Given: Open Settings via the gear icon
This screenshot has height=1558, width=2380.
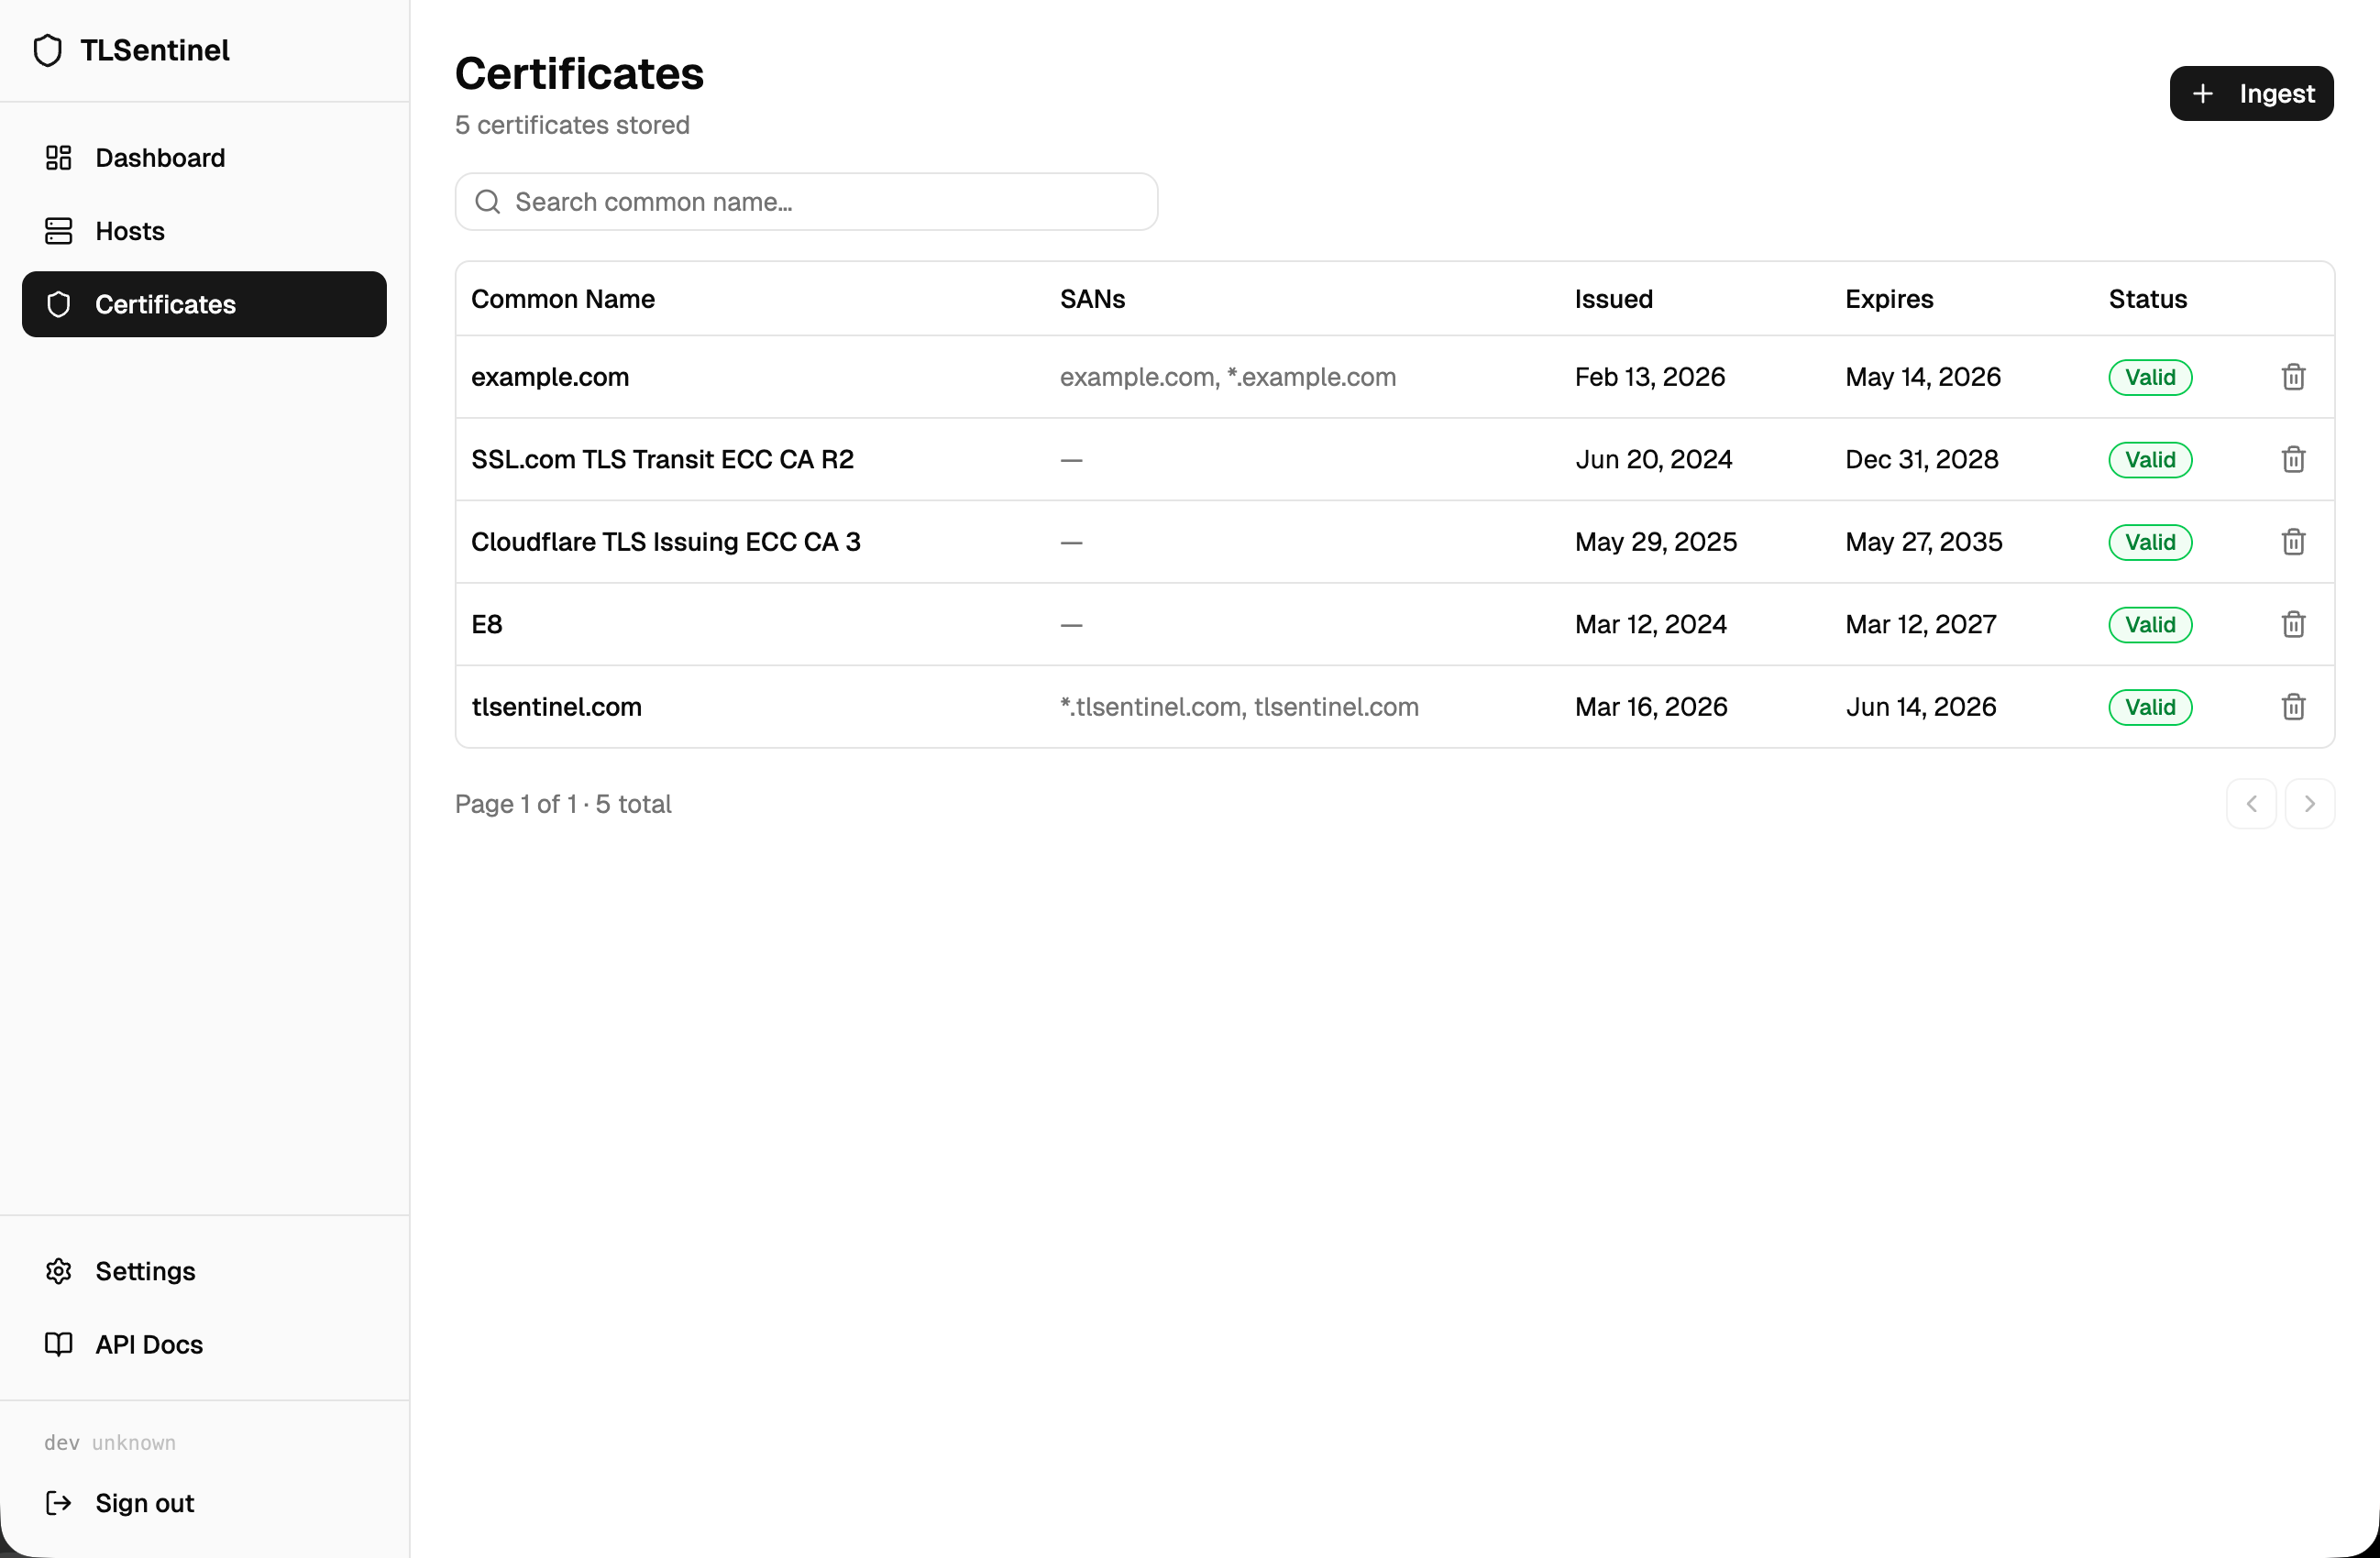Looking at the screenshot, I should (x=58, y=1270).
